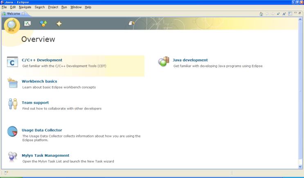The image size is (304, 178).
Task: Open the Usage Data Collector link
Action: (42, 130)
